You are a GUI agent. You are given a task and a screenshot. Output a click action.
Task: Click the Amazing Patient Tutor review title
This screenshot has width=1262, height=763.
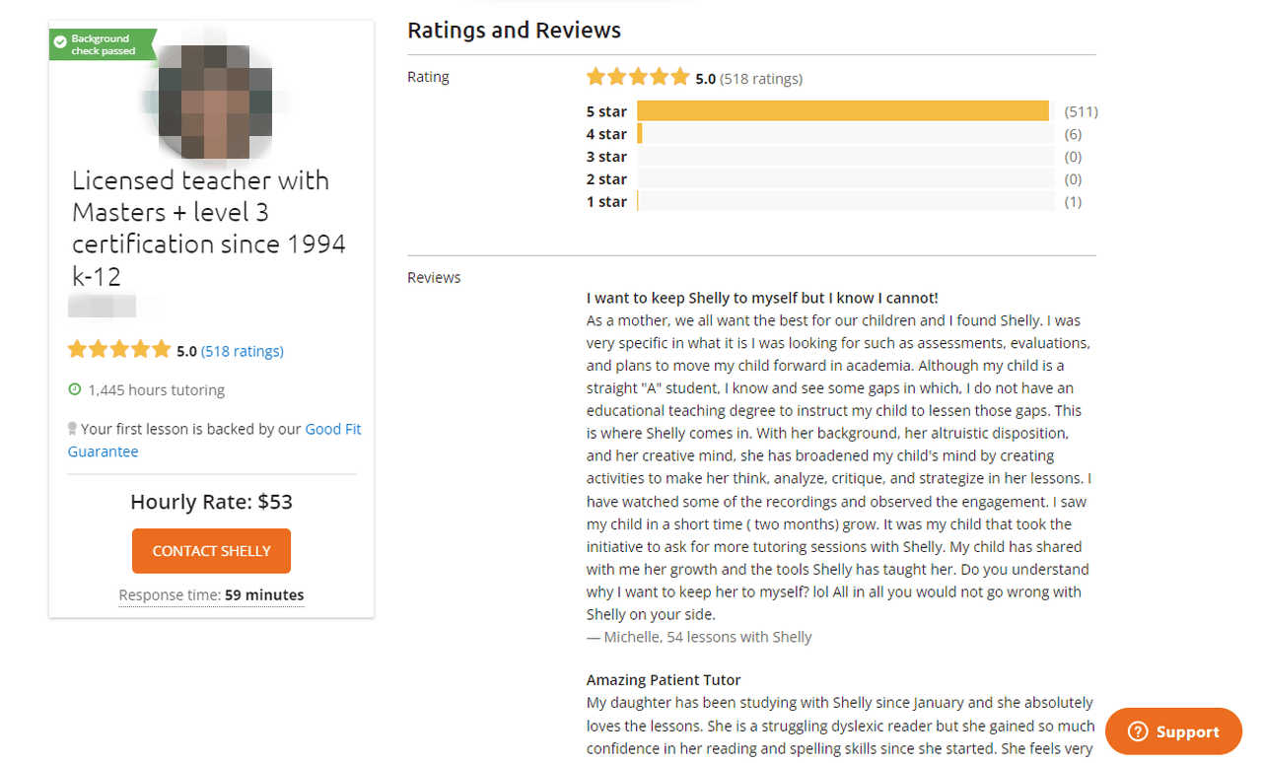[x=663, y=680]
